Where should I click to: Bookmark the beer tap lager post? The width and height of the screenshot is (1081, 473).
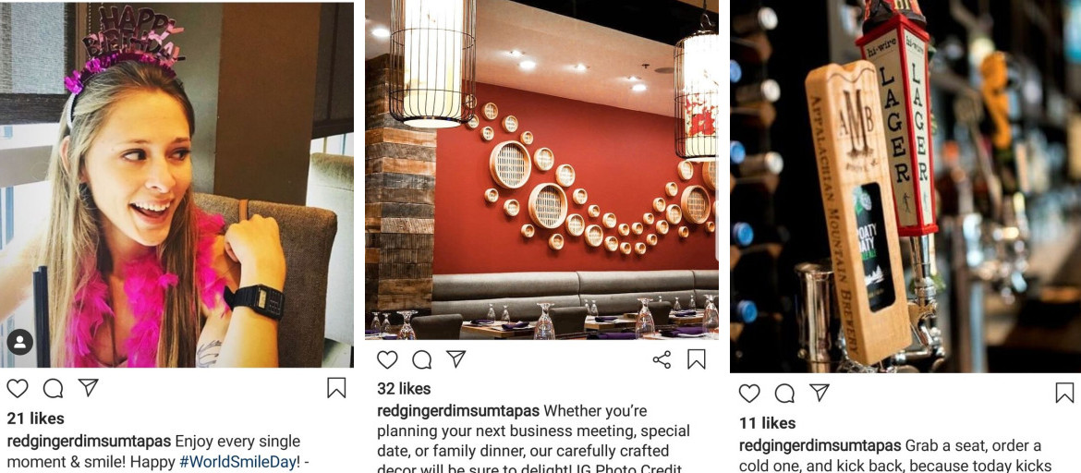1064,393
